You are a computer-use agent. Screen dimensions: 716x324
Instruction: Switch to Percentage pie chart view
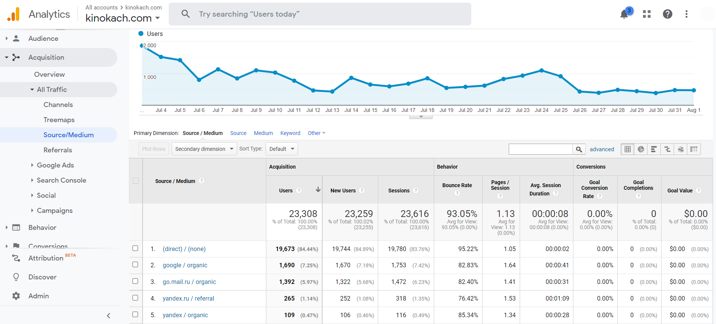point(641,149)
